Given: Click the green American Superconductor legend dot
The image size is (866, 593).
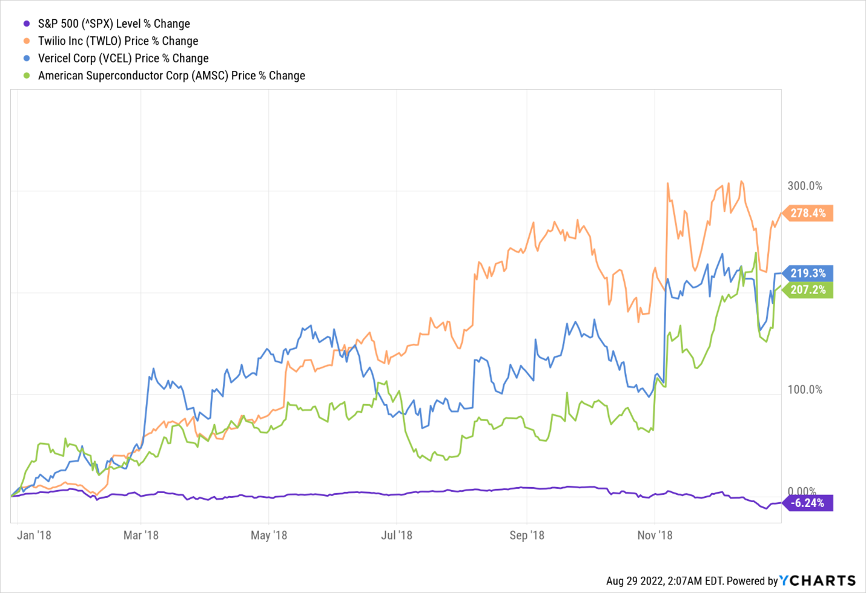Looking at the screenshot, I should pos(27,76).
